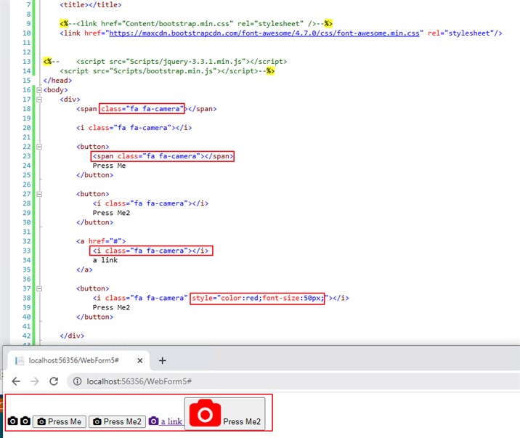Click the <i class="fa fa-camera"> on line 33

150,251
